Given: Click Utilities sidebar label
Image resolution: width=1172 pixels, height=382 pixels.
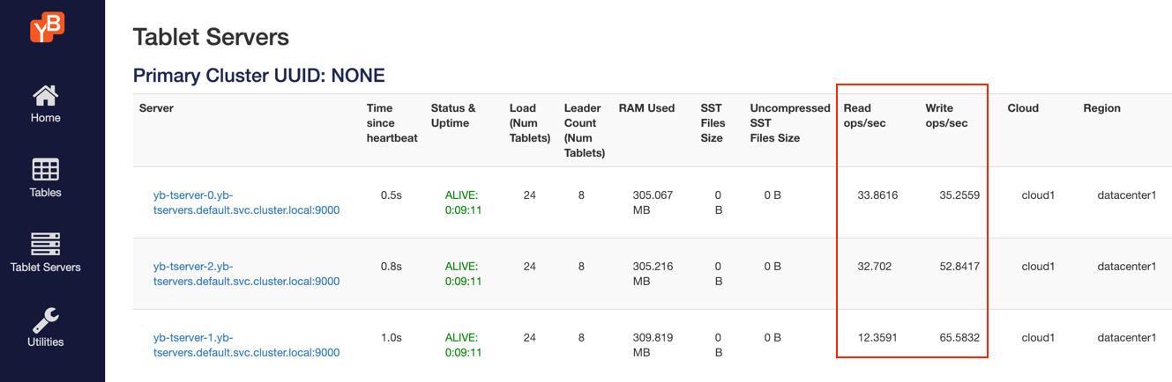Looking at the screenshot, I should [46, 342].
